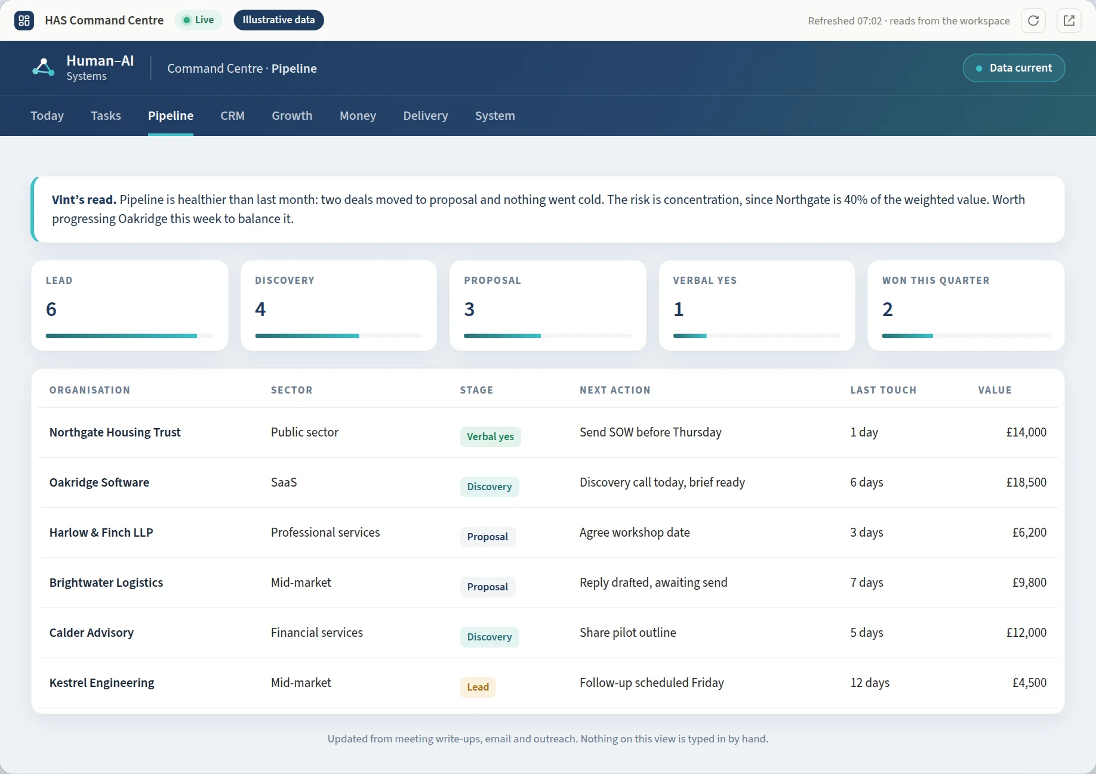Screen dimensions: 1096x774
Task: Select the System tab
Action: pos(495,116)
